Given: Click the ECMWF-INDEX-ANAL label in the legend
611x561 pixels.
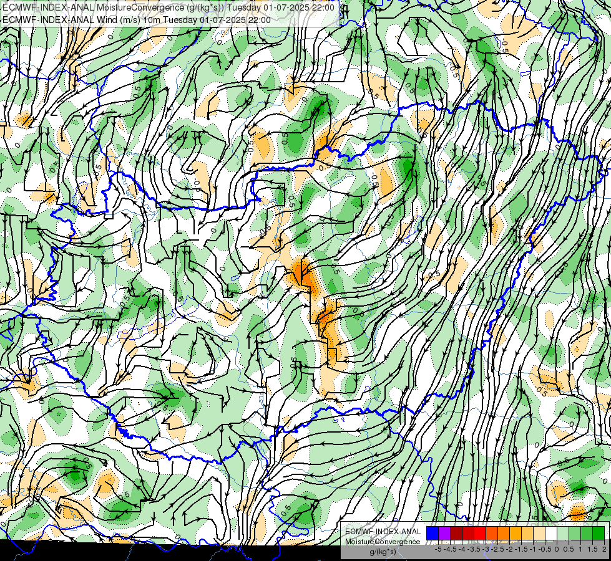Looking at the screenshot, I should pos(383,532).
